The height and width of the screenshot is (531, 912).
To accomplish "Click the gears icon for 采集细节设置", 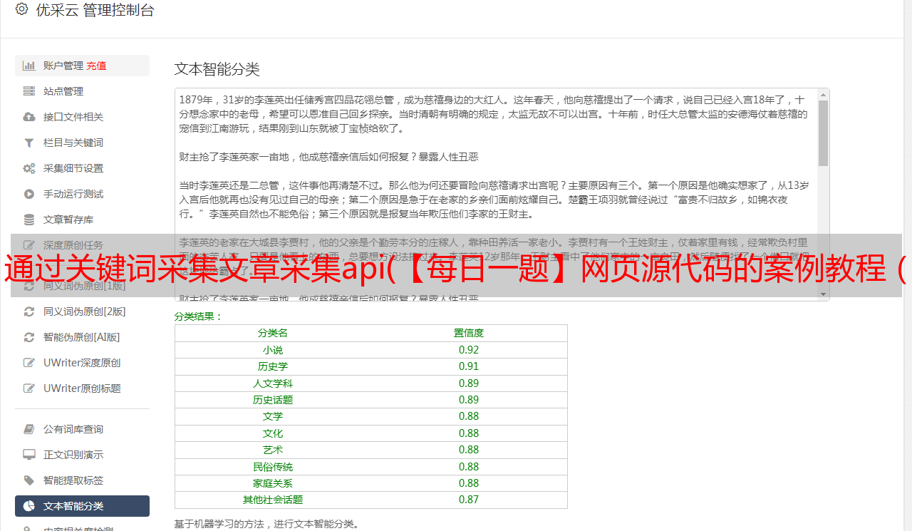I will pyautogui.click(x=29, y=168).
